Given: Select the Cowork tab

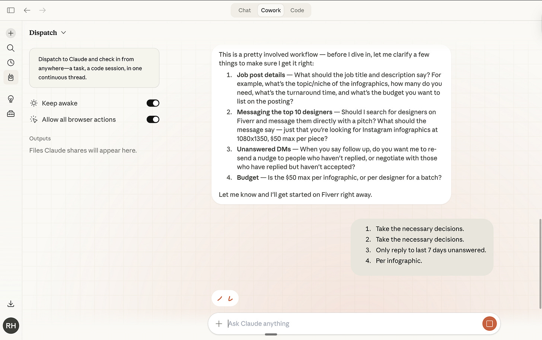Looking at the screenshot, I should coord(271,10).
